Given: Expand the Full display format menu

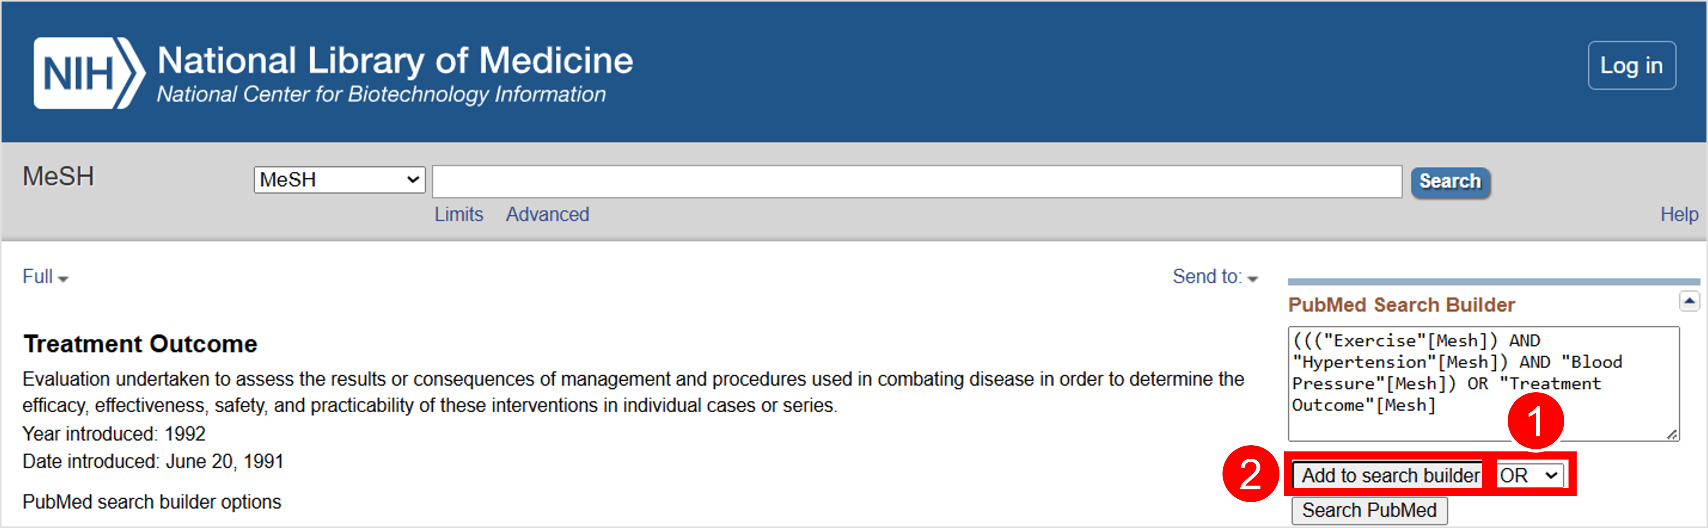Looking at the screenshot, I should 45,277.
